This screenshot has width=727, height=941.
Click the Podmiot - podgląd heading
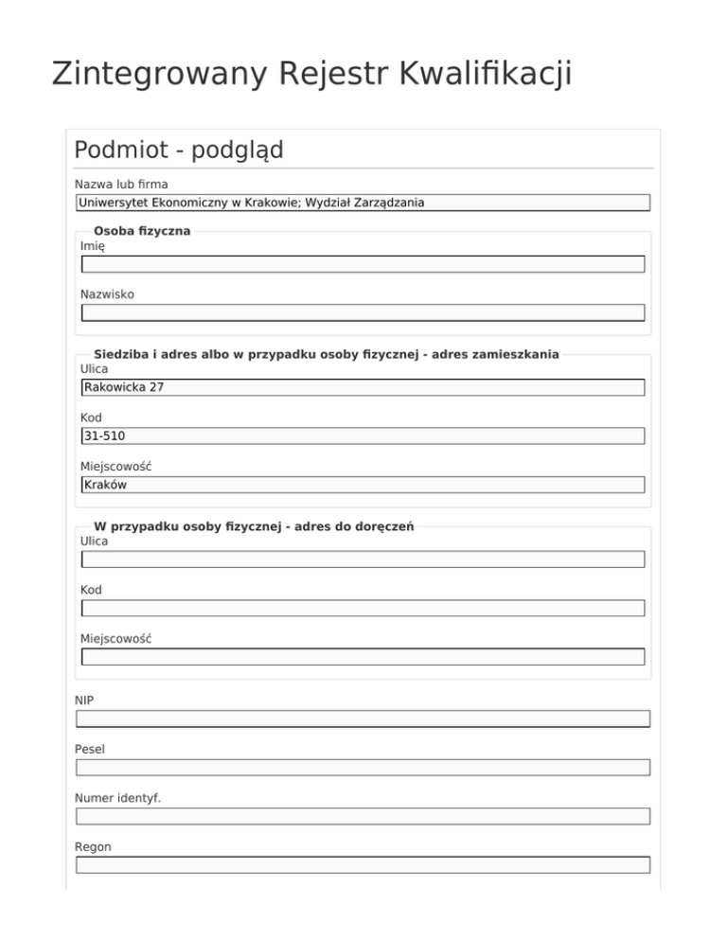[x=178, y=150]
